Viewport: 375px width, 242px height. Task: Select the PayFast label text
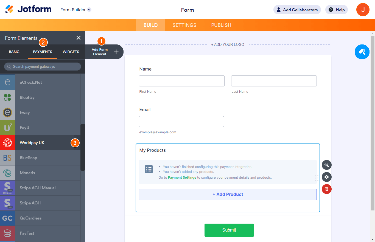pyautogui.click(x=27, y=233)
